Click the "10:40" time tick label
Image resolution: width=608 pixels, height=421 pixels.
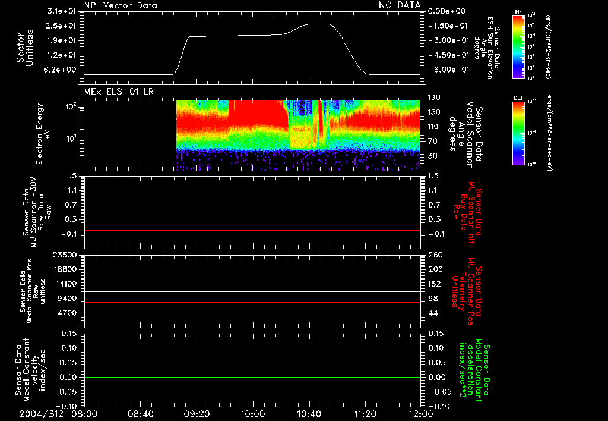tap(309, 414)
